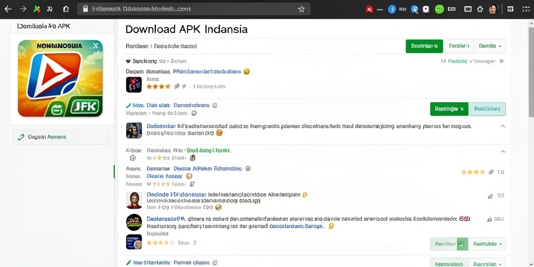Click the Download APK Indansia heading

point(186,29)
